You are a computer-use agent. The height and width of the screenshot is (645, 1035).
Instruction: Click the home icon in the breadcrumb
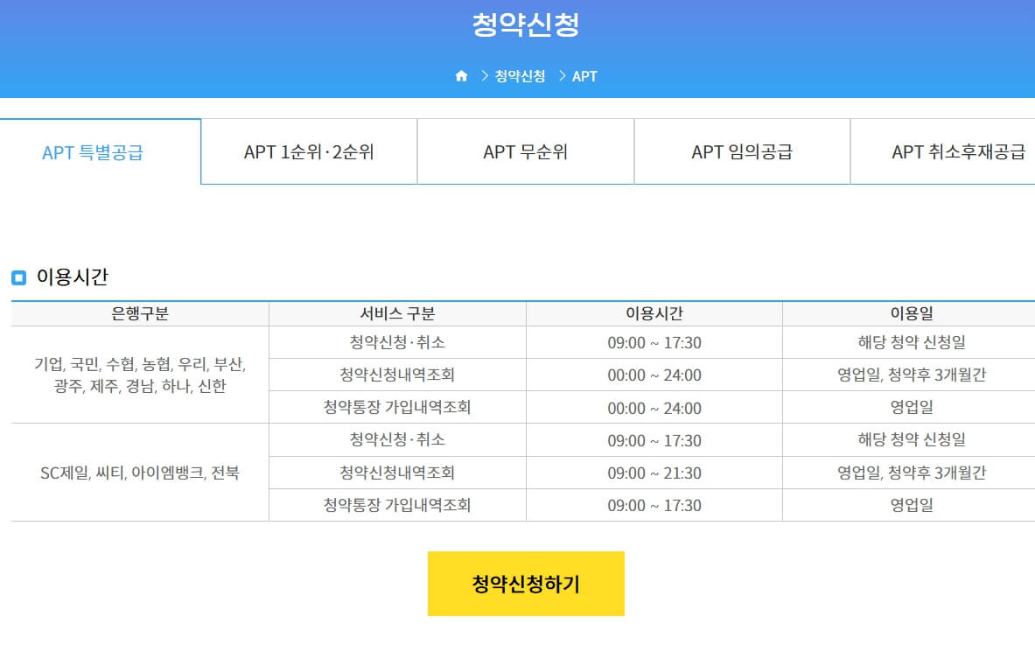coord(462,75)
